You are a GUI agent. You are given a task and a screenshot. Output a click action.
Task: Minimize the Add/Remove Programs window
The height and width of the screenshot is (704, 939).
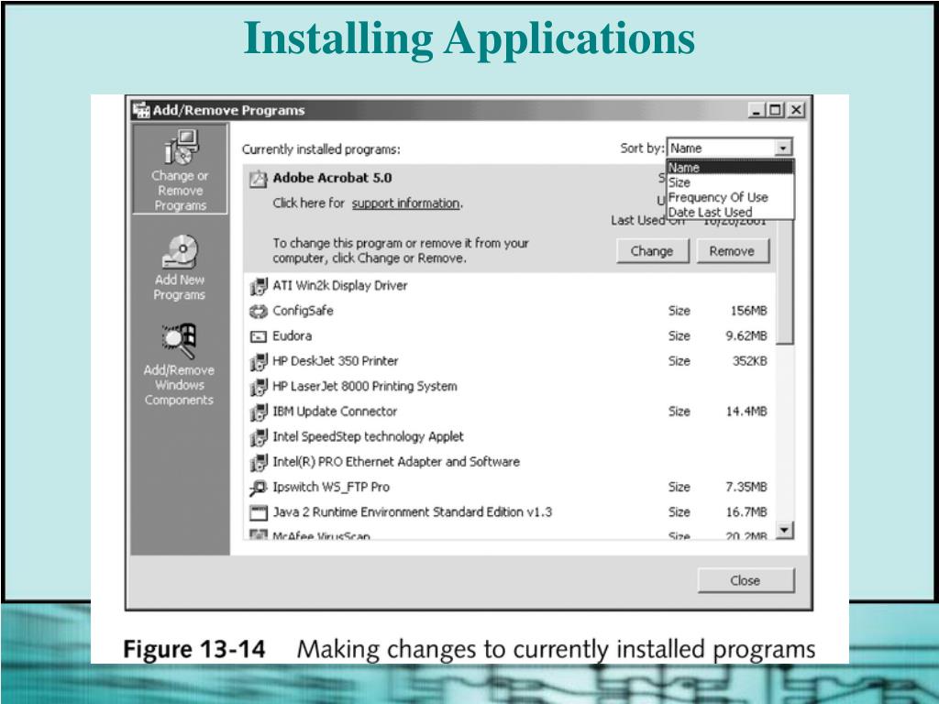pos(757,110)
